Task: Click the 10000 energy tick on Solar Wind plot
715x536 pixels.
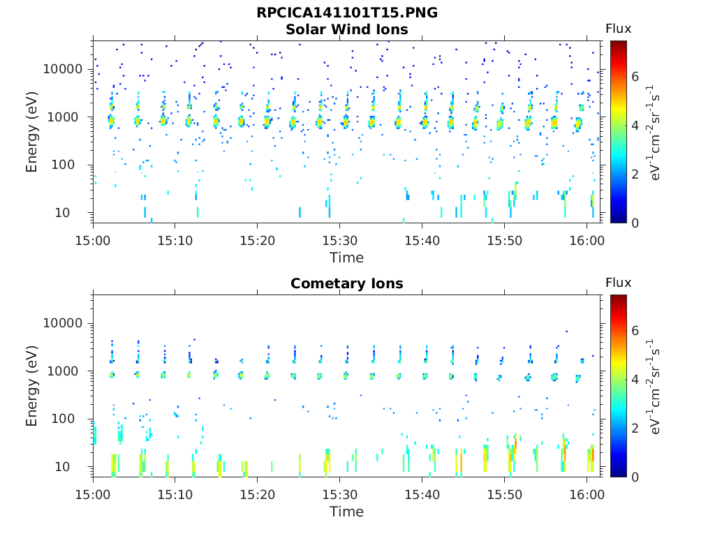Action: click(63, 69)
